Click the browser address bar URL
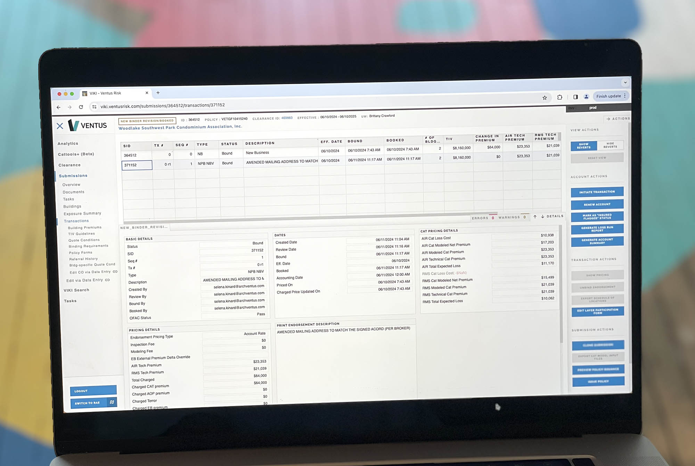695x466 pixels. (162, 106)
